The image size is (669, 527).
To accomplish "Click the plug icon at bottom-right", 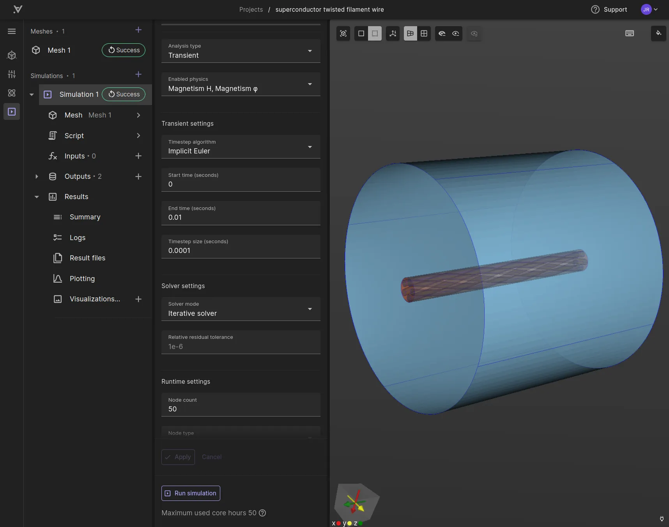I will pos(662,519).
